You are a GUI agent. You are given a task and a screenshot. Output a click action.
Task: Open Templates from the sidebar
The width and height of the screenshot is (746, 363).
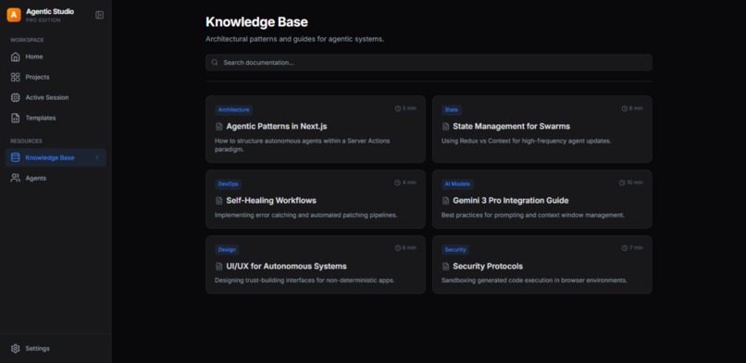[x=56, y=118]
